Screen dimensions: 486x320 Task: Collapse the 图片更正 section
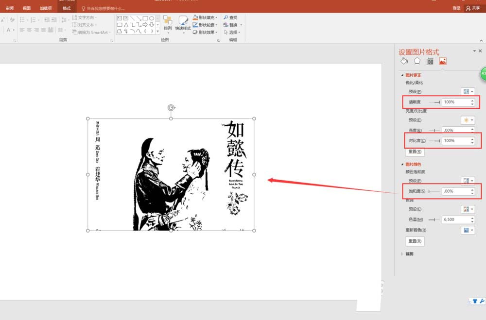click(x=402, y=75)
